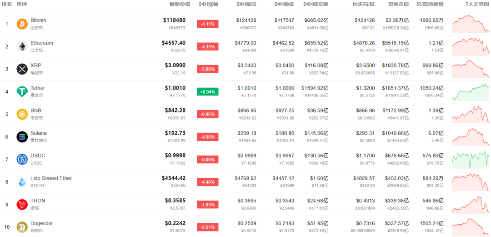Click the XRP black logo icon
The image size is (491, 237).
(x=22, y=69)
